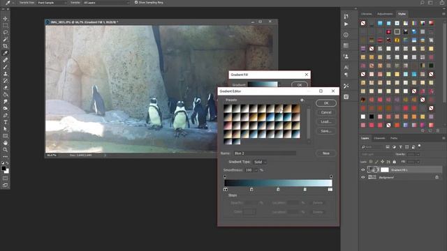447x251 pixels.
Task: Select the Lasso tool
Action: point(5,32)
